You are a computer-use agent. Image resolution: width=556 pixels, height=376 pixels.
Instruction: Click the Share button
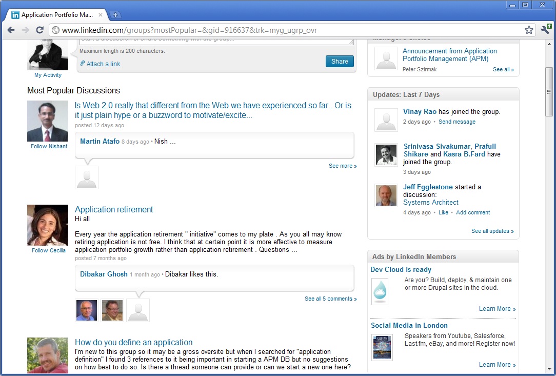tap(340, 62)
